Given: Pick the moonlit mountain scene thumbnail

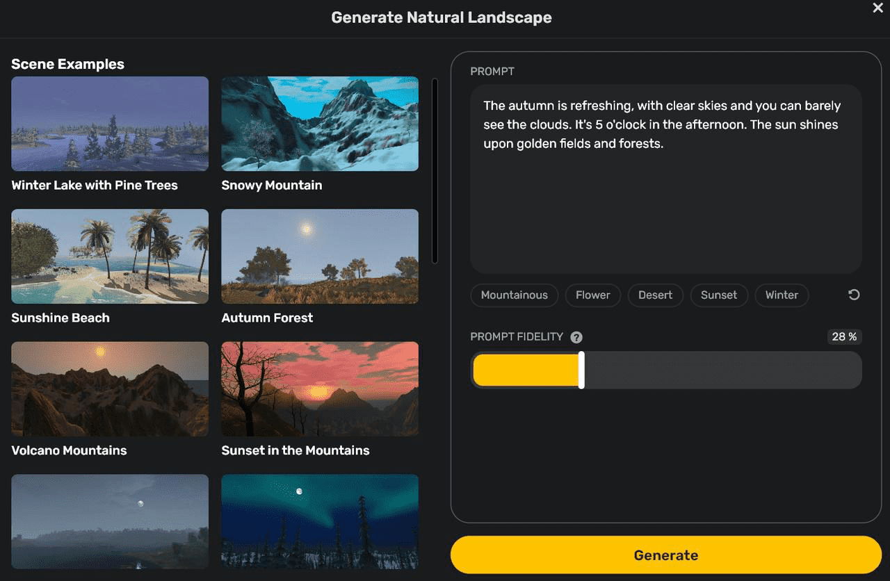Looking at the screenshot, I should tap(109, 521).
